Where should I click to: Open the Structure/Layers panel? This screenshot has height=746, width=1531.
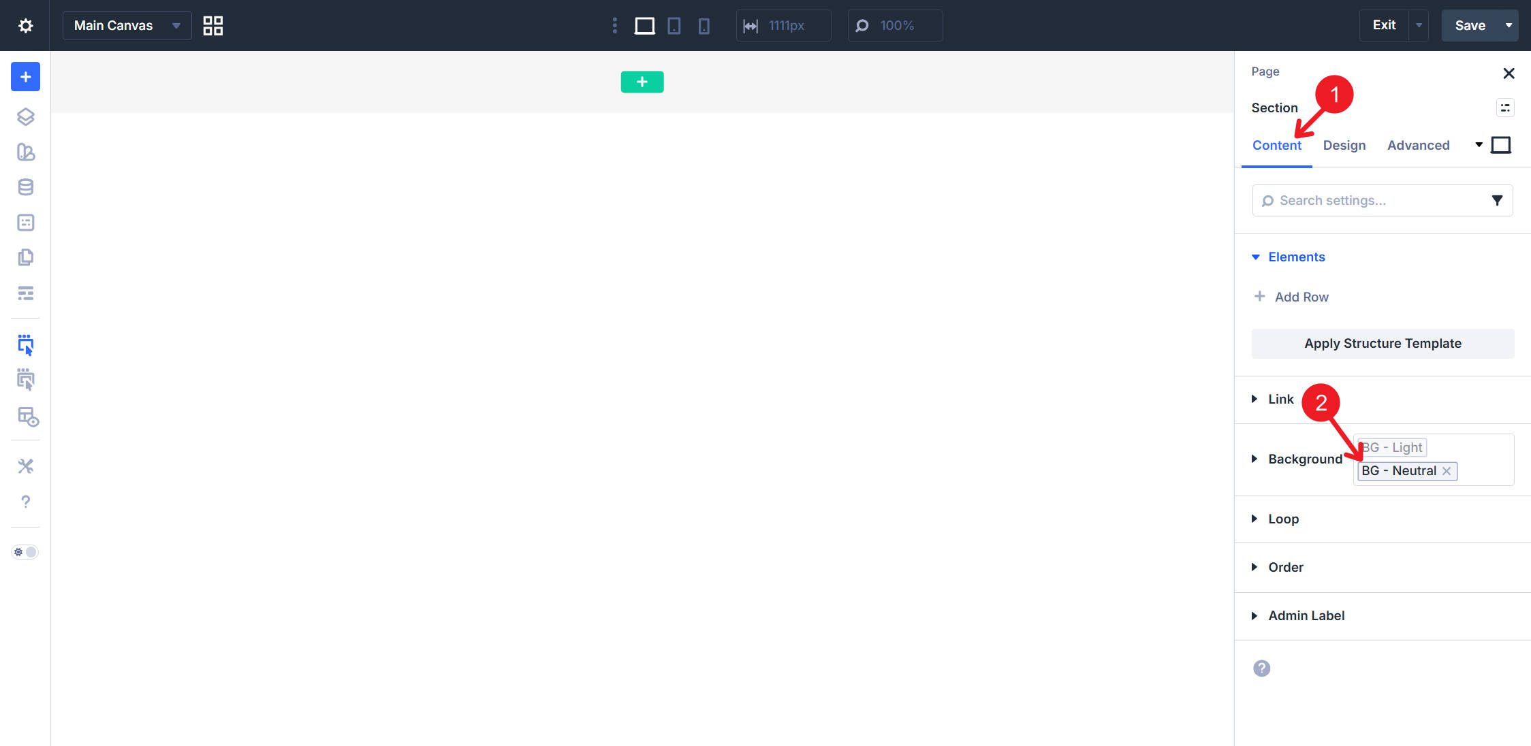(x=25, y=117)
